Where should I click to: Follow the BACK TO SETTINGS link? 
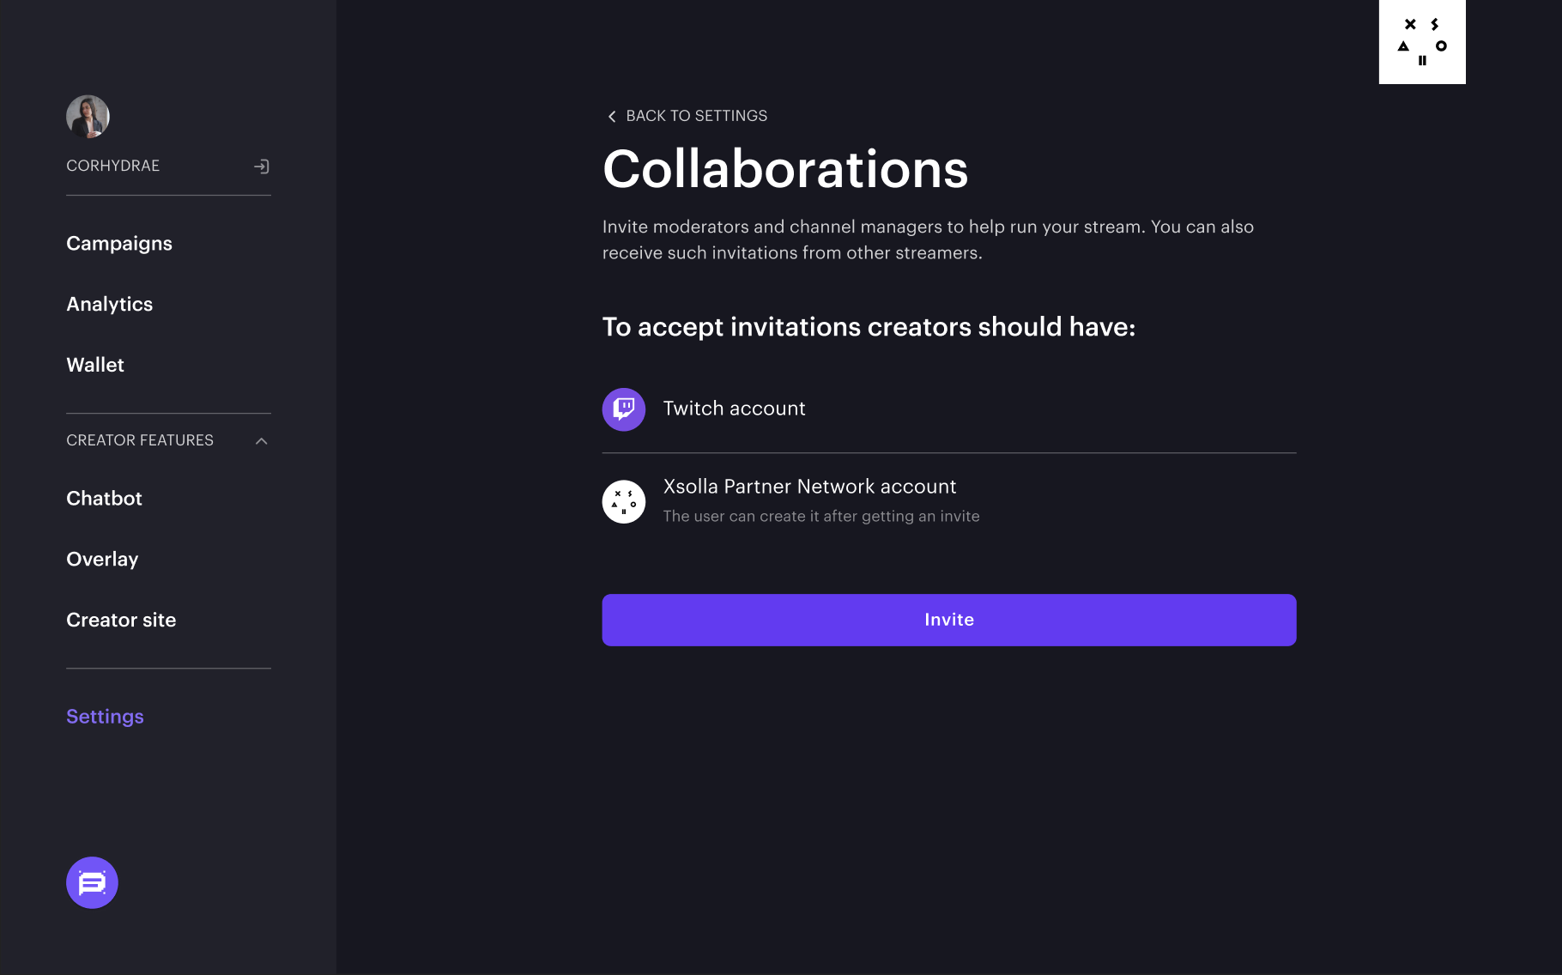pos(696,116)
